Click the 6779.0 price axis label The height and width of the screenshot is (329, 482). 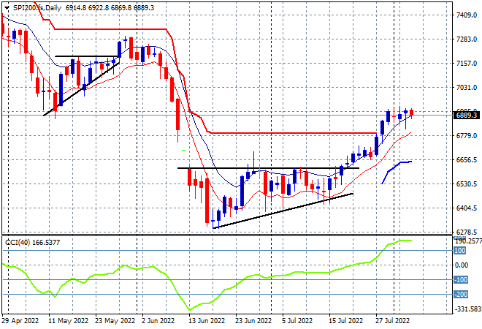point(467,136)
